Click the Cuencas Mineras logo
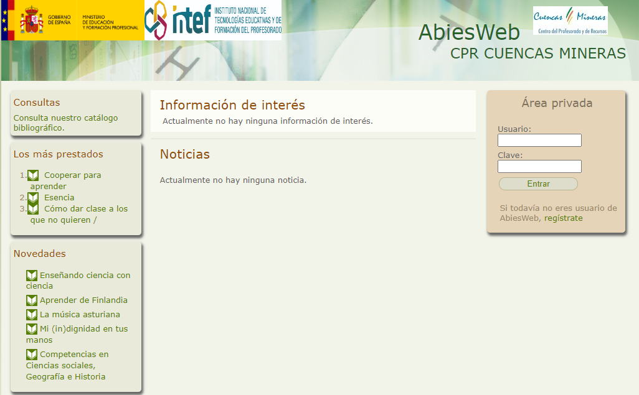Image resolution: width=639 pixels, height=395 pixels. (x=570, y=21)
